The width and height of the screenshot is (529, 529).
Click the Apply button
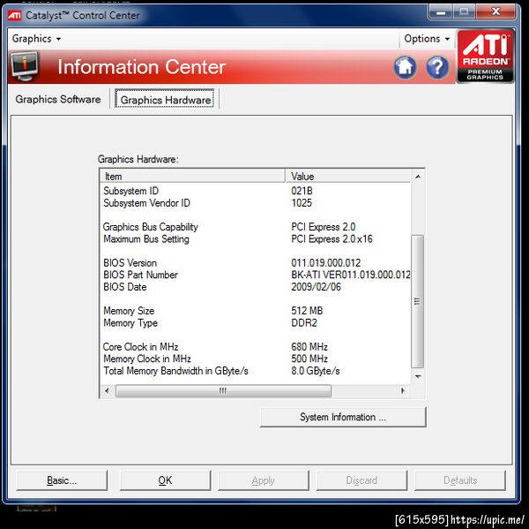pyautogui.click(x=263, y=480)
